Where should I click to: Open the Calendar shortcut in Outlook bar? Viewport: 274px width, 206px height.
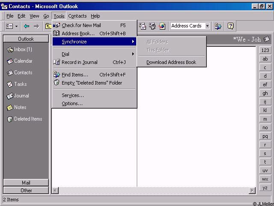[20, 61]
